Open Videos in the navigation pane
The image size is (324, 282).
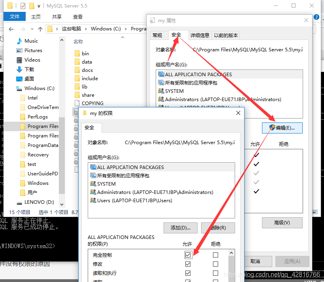(x=28, y=60)
